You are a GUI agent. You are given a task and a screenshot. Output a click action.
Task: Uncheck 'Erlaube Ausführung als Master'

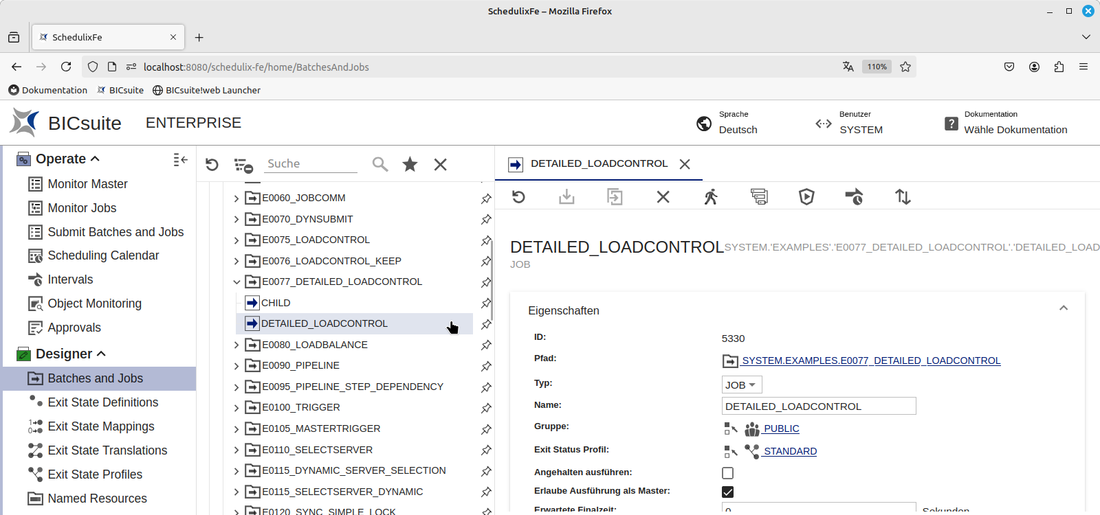point(727,492)
